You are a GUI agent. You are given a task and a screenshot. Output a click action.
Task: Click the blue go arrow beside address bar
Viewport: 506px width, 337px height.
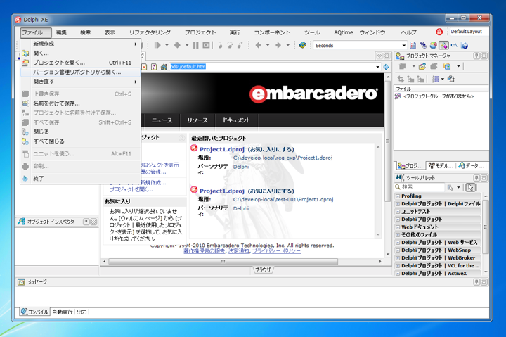[x=387, y=67]
